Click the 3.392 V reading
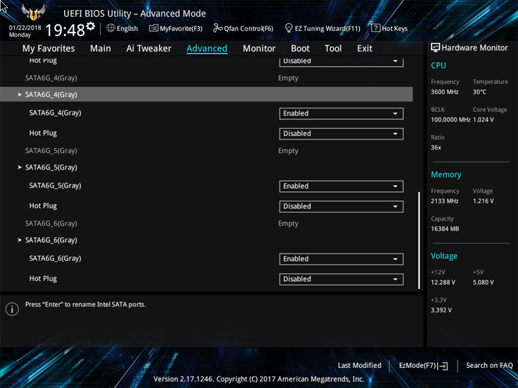The image size is (518, 388). [x=441, y=310]
